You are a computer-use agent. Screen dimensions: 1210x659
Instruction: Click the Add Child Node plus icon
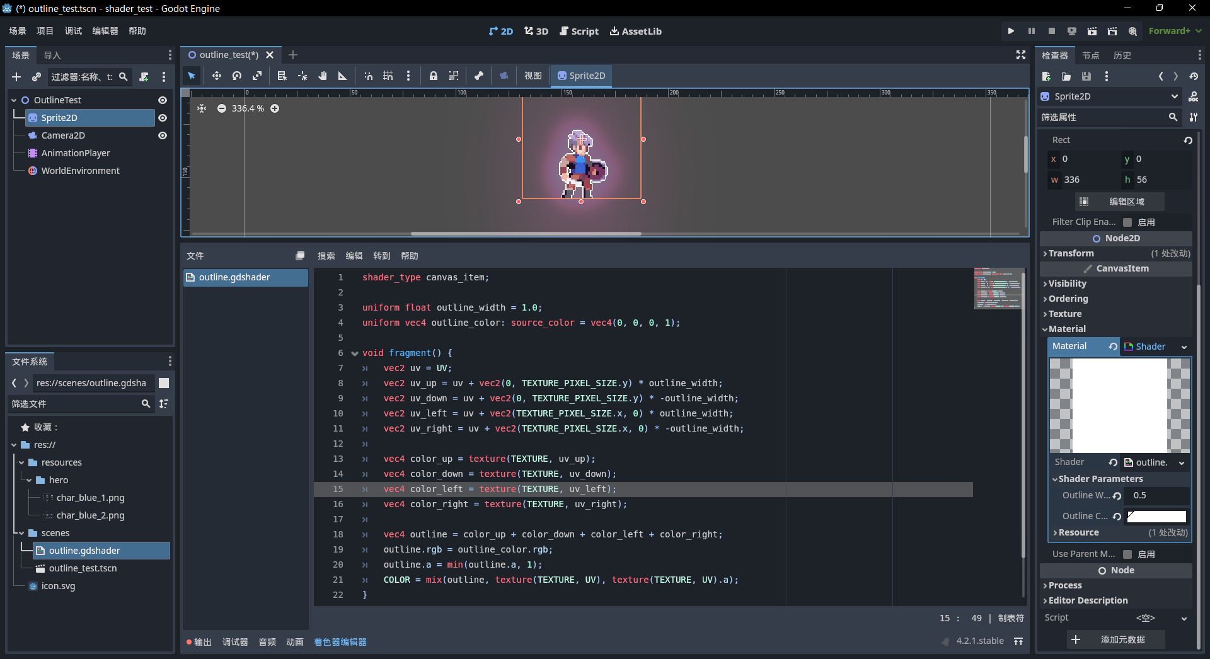[16, 77]
